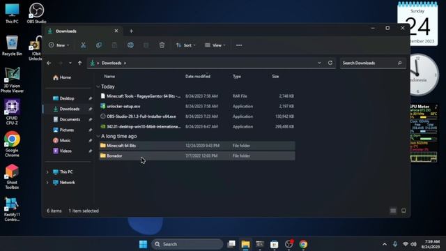The image size is (446, 251).
Task: Open Desktop in navigation pane
Action: pos(67,98)
